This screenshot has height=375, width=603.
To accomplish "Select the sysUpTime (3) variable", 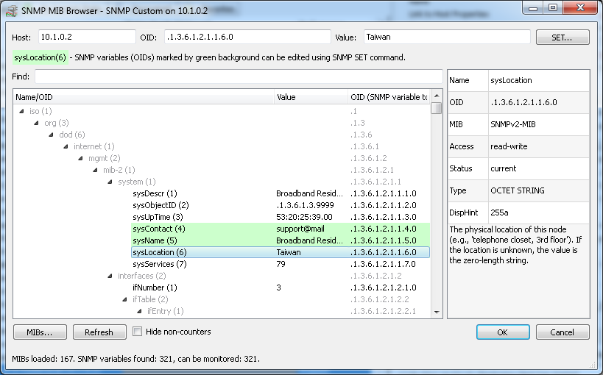I will (158, 217).
